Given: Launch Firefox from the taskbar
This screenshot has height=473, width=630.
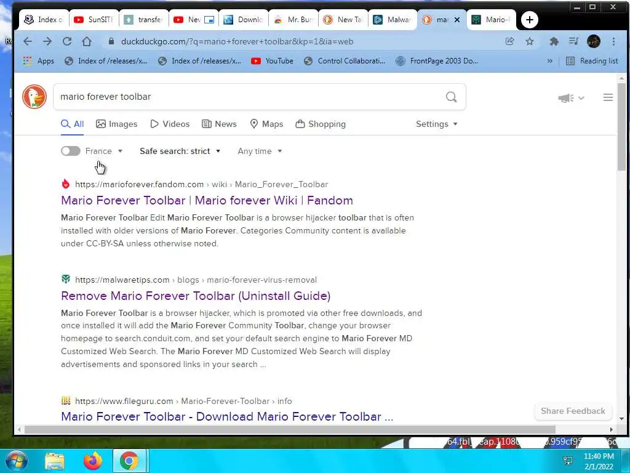Looking at the screenshot, I should click(93, 461).
